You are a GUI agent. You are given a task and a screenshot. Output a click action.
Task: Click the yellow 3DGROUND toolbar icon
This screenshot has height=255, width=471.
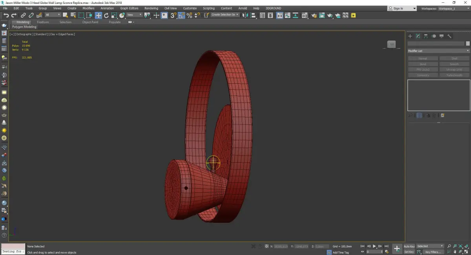pyautogui.click(x=353, y=15)
